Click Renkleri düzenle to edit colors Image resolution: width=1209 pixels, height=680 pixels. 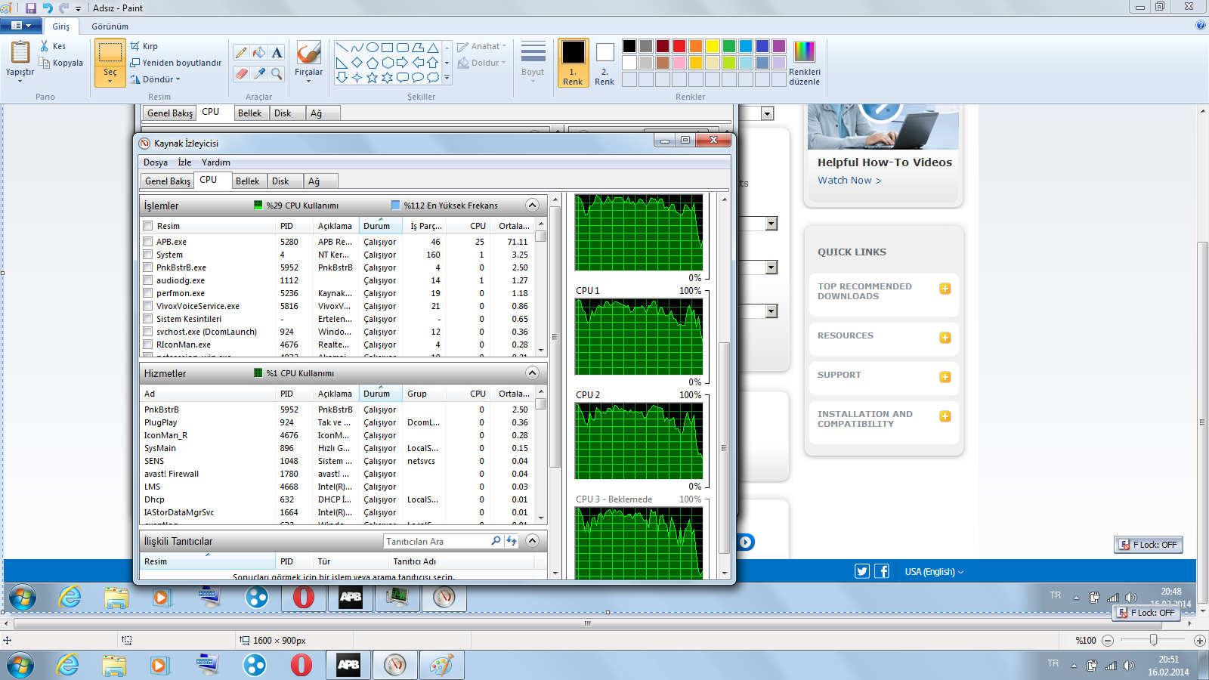coord(804,62)
